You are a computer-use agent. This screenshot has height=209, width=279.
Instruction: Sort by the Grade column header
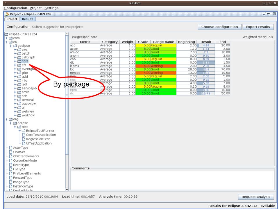click(x=143, y=42)
